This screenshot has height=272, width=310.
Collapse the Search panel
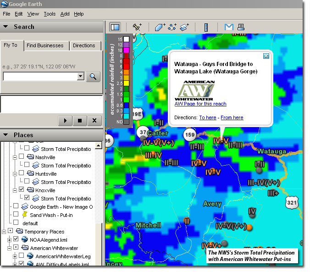tap(6, 27)
